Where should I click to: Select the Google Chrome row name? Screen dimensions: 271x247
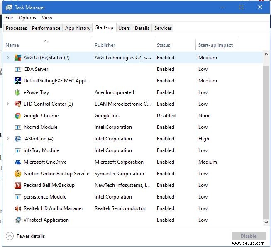click(41, 116)
